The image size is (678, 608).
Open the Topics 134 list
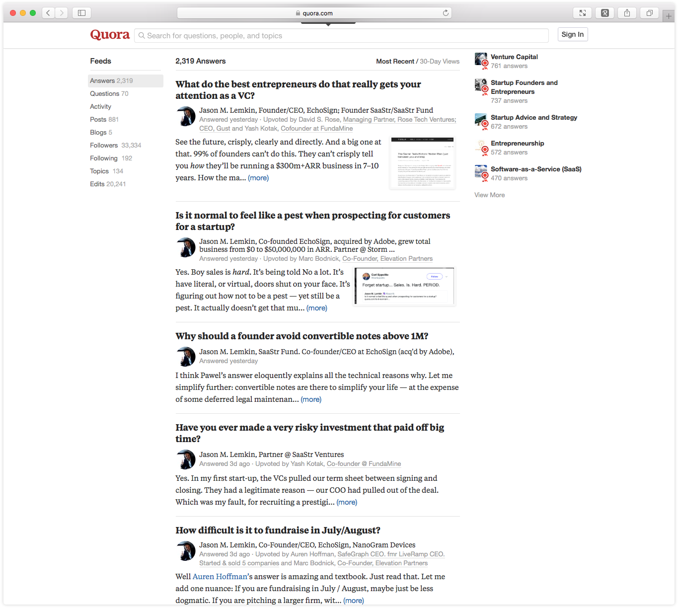point(107,171)
